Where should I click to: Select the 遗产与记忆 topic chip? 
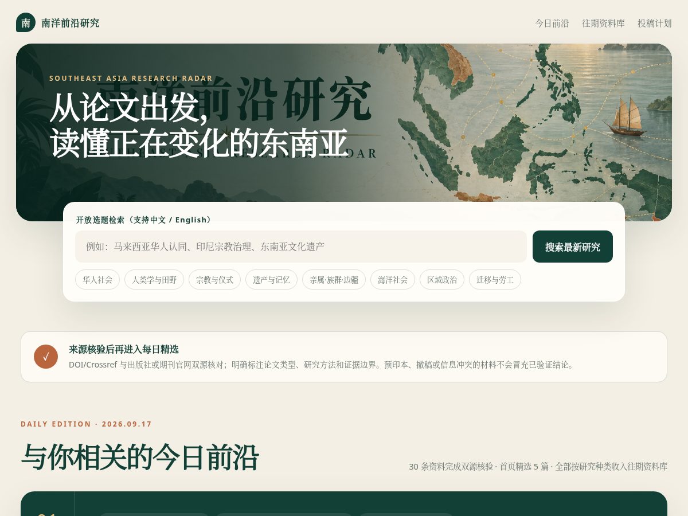tap(271, 280)
